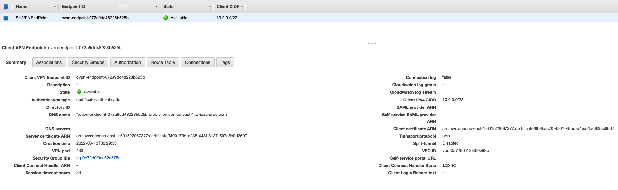Open the Security Groups tab
The image size is (618, 190).
88,62
